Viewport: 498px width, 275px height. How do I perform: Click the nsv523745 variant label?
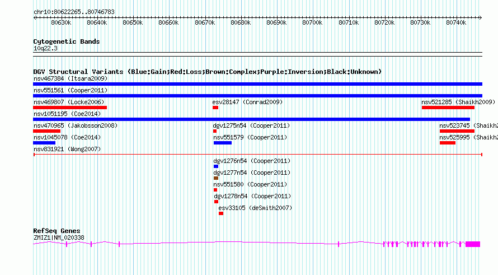point(468,125)
